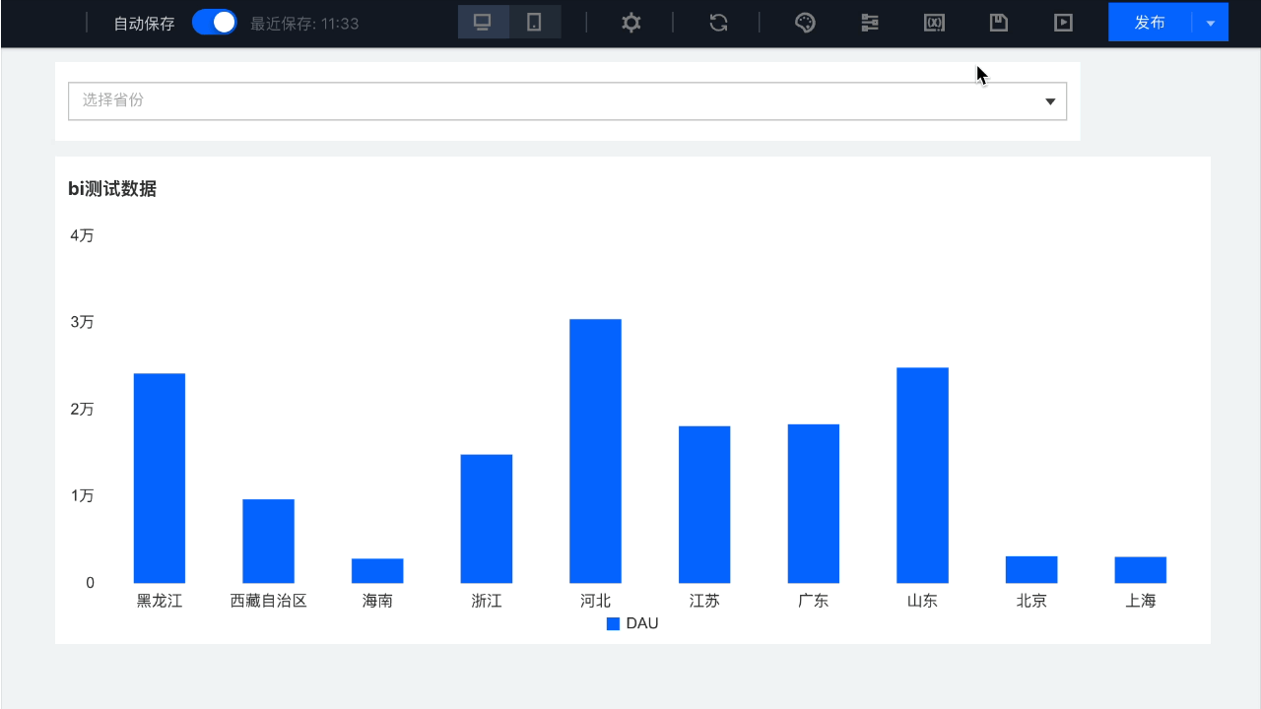
Task: Click the 2万 y-axis label
Action: point(82,409)
